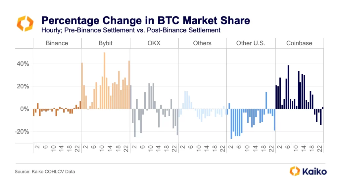The image size is (339, 185).
Task: Click the chart title "Percentage Change in BTC Market Share"
Action: 145,21
